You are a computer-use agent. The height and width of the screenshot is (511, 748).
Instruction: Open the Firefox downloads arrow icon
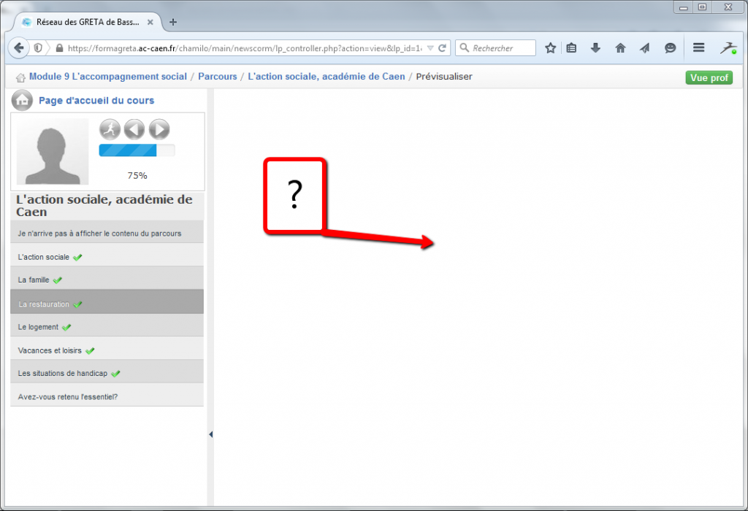(x=595, y=48)
